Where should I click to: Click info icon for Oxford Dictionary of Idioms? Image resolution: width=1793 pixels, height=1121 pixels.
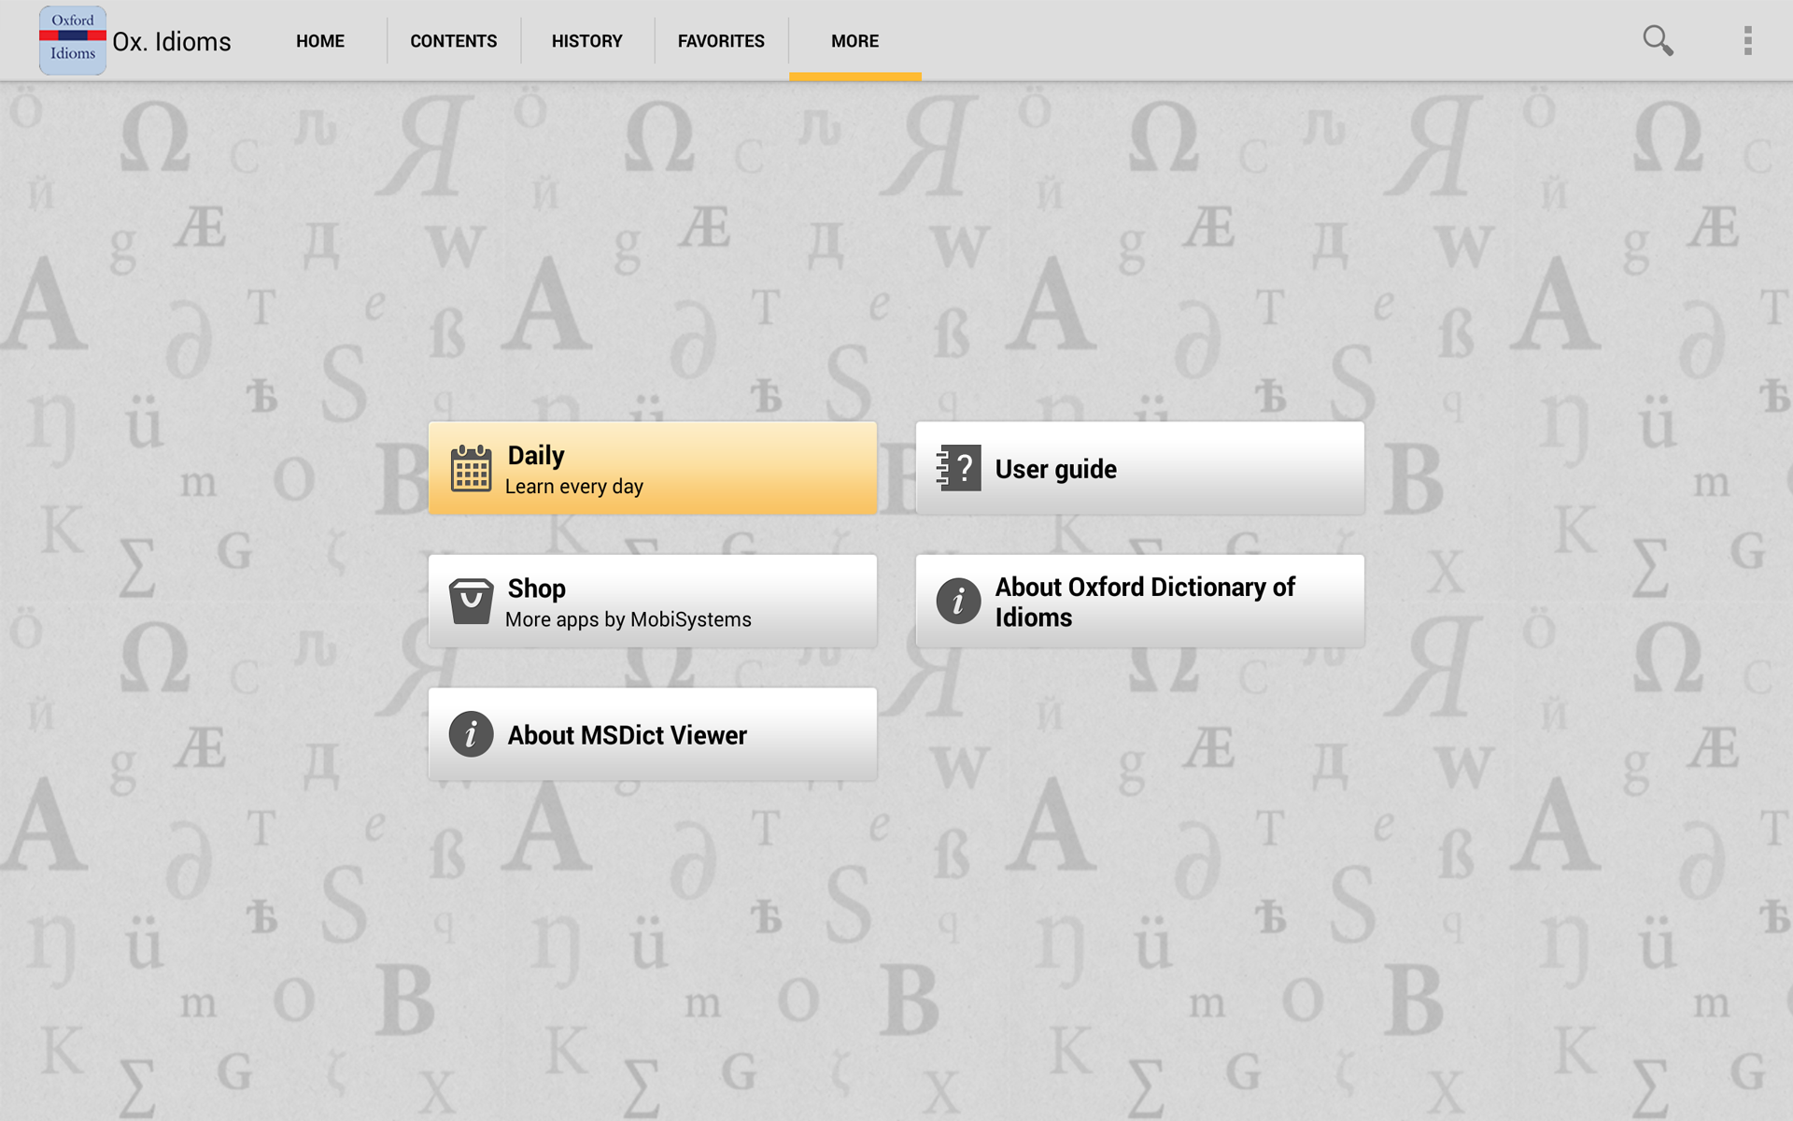click(958, 601)
